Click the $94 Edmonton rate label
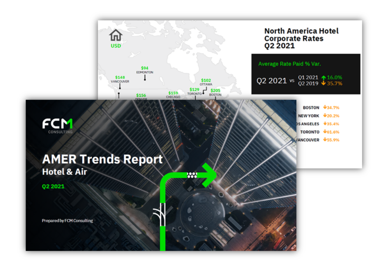 tap(145, 67)
